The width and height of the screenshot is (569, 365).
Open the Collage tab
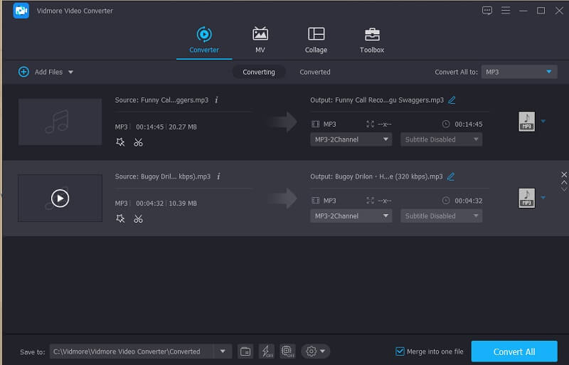[316, 41]
